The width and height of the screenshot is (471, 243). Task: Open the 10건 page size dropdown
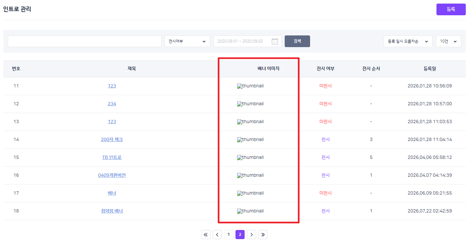point(449,41)
